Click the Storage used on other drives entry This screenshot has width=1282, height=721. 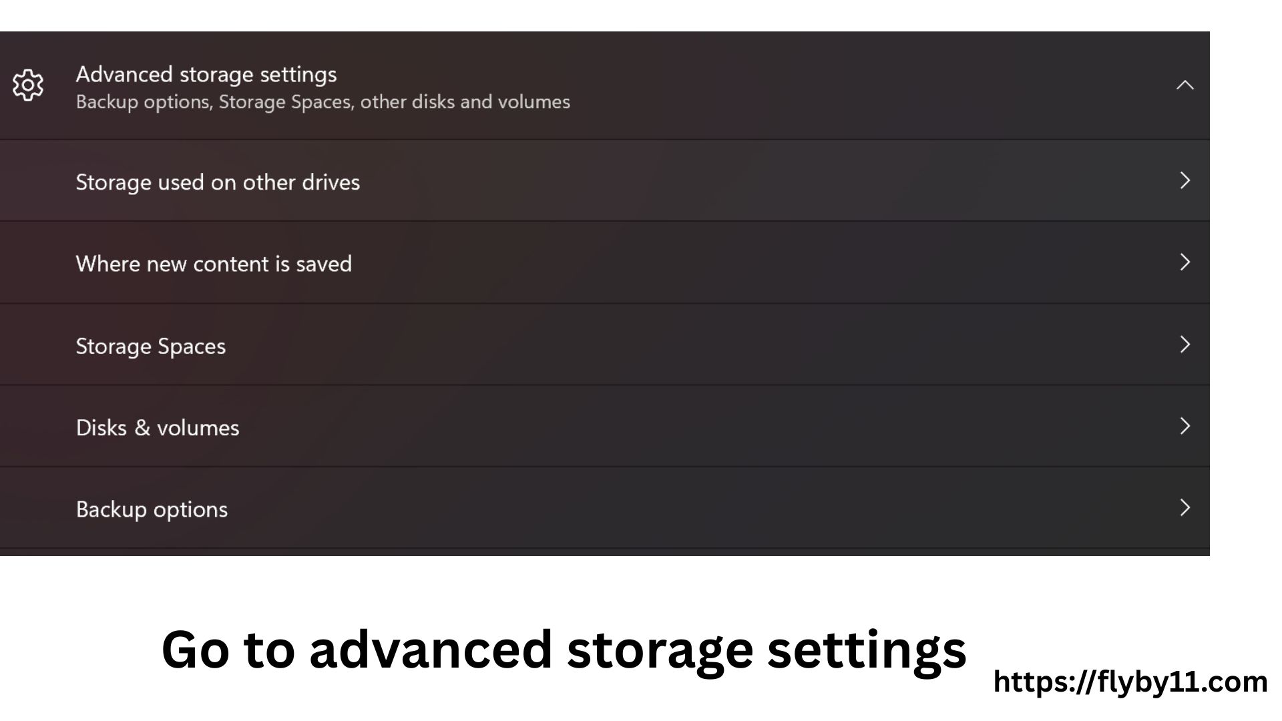pyautogui.click(x=218, y=180)
